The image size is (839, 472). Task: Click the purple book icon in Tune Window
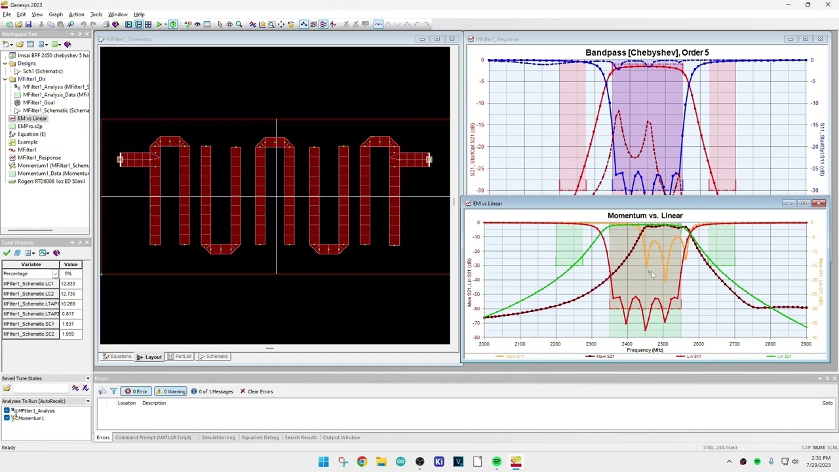(x=56, y=253)
